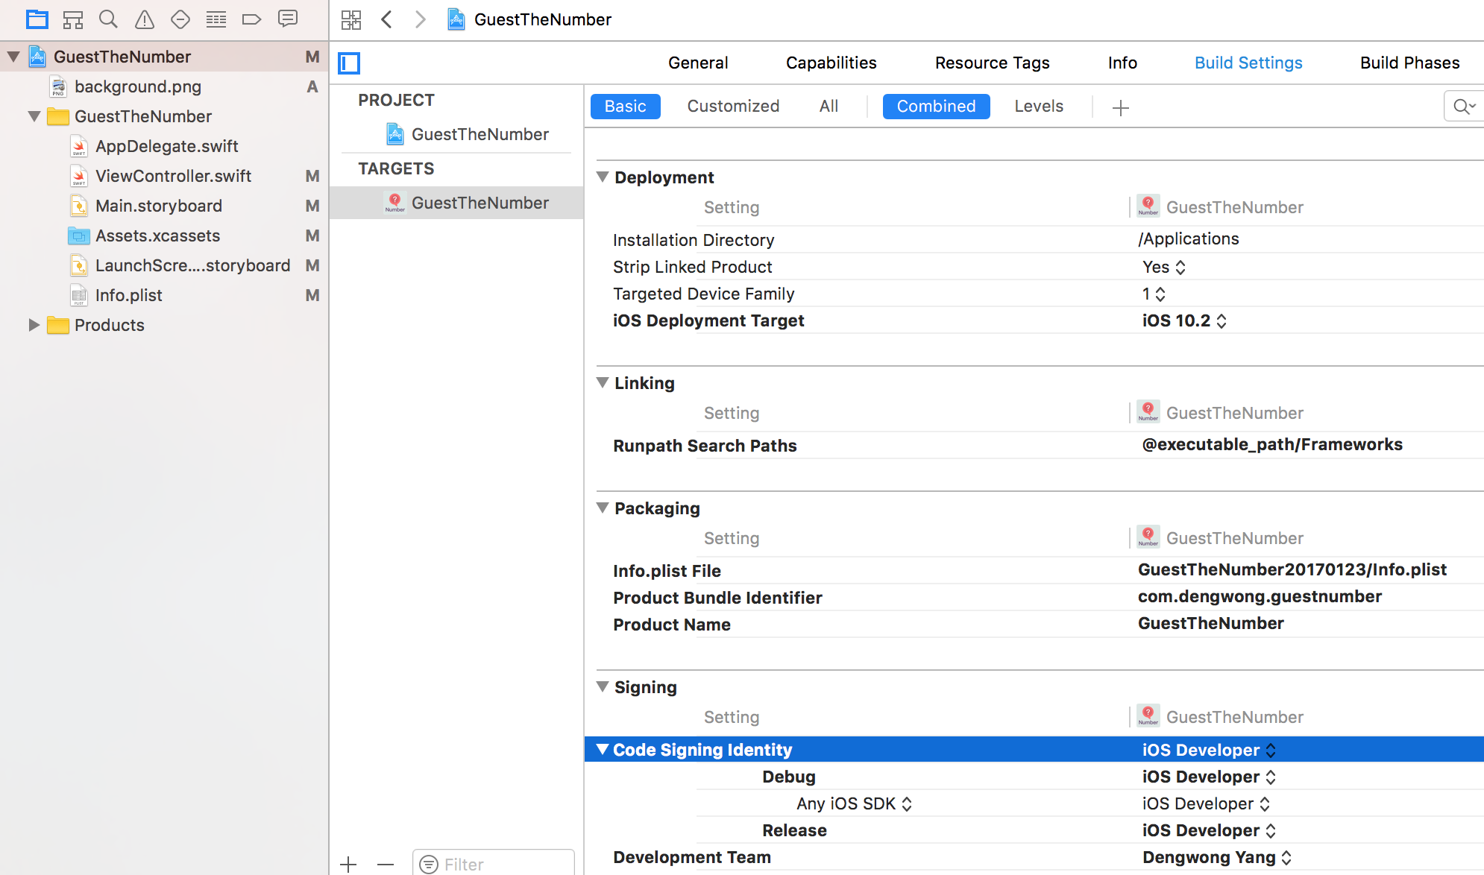Collapse the Code Signing Identity row
This screenshot has height=875, width=1484.
(x=603, y=750)
